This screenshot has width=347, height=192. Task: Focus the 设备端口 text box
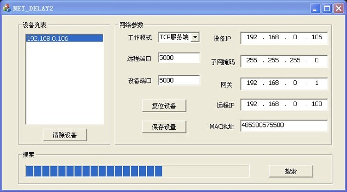pos(179,80)
